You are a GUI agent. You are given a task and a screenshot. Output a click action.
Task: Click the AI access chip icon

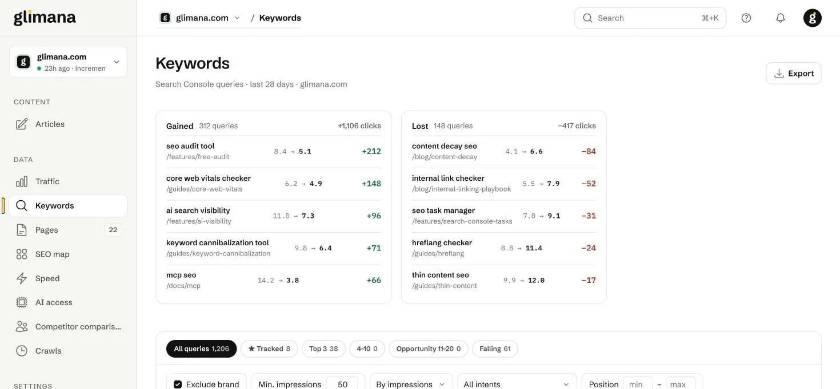[22, 302]
